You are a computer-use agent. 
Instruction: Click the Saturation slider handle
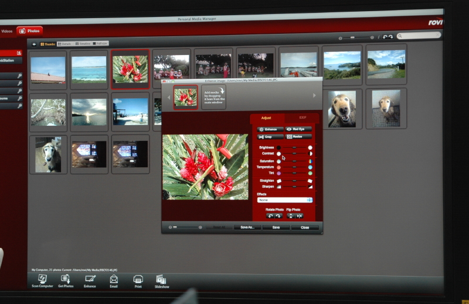coord(294,161)
